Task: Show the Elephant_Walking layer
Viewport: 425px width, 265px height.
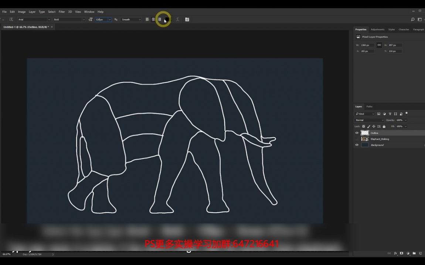Action: click(x=357, y=139)
